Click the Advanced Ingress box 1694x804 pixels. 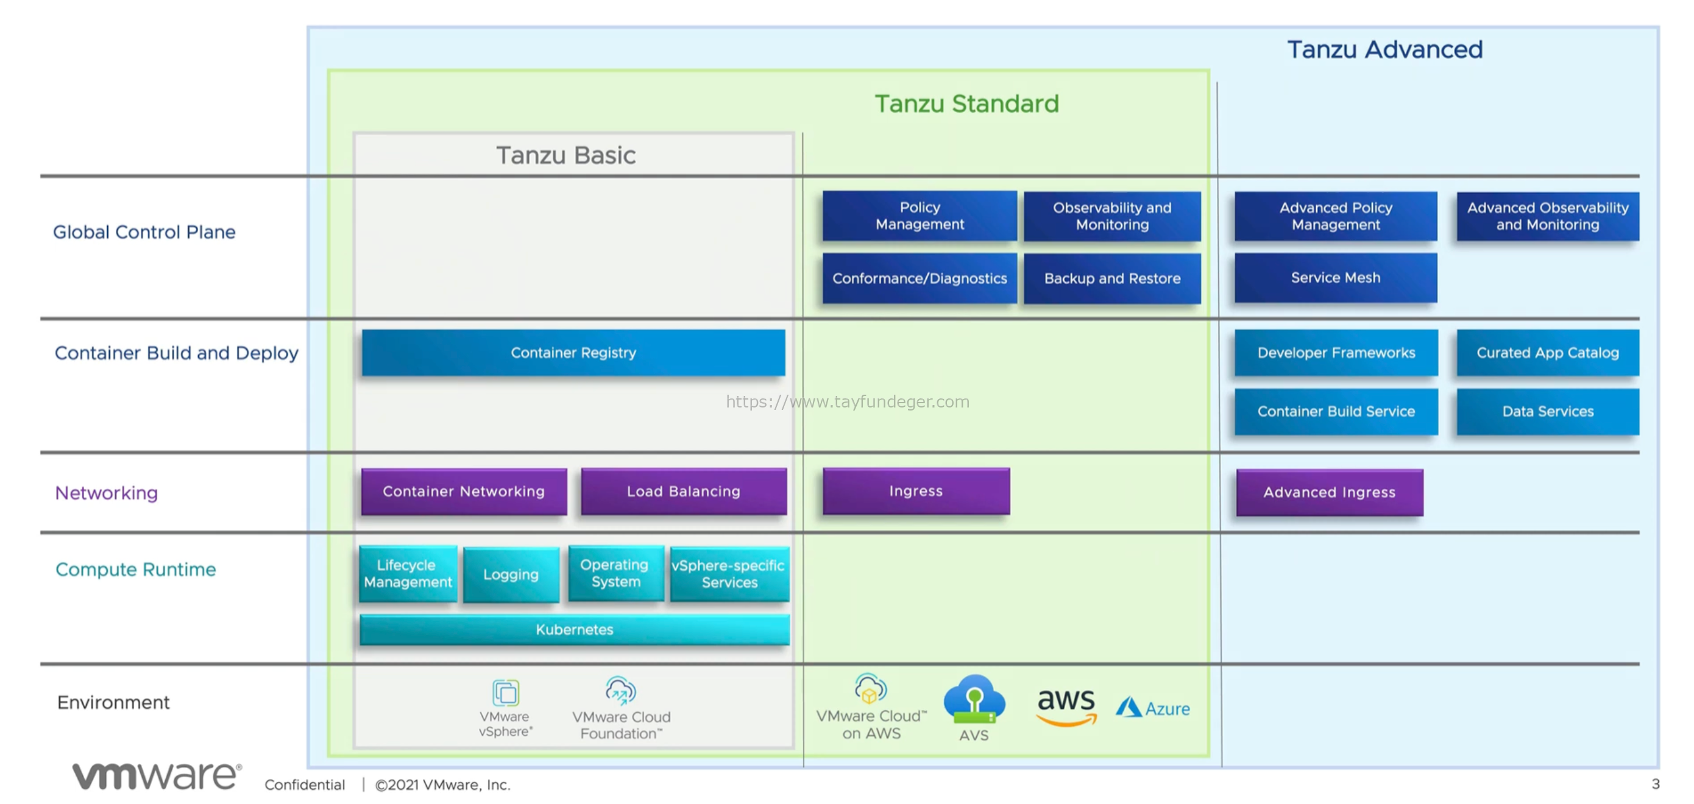point(1329,492)
